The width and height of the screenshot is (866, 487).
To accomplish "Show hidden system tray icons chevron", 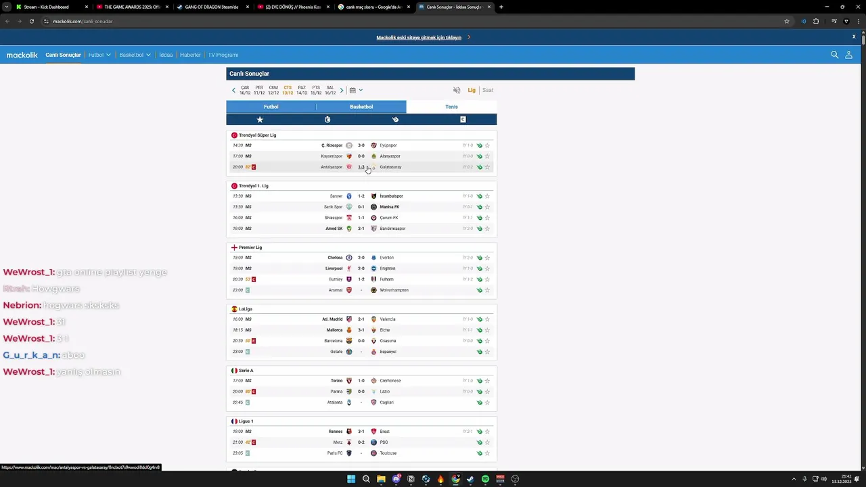I will [796, 479].
